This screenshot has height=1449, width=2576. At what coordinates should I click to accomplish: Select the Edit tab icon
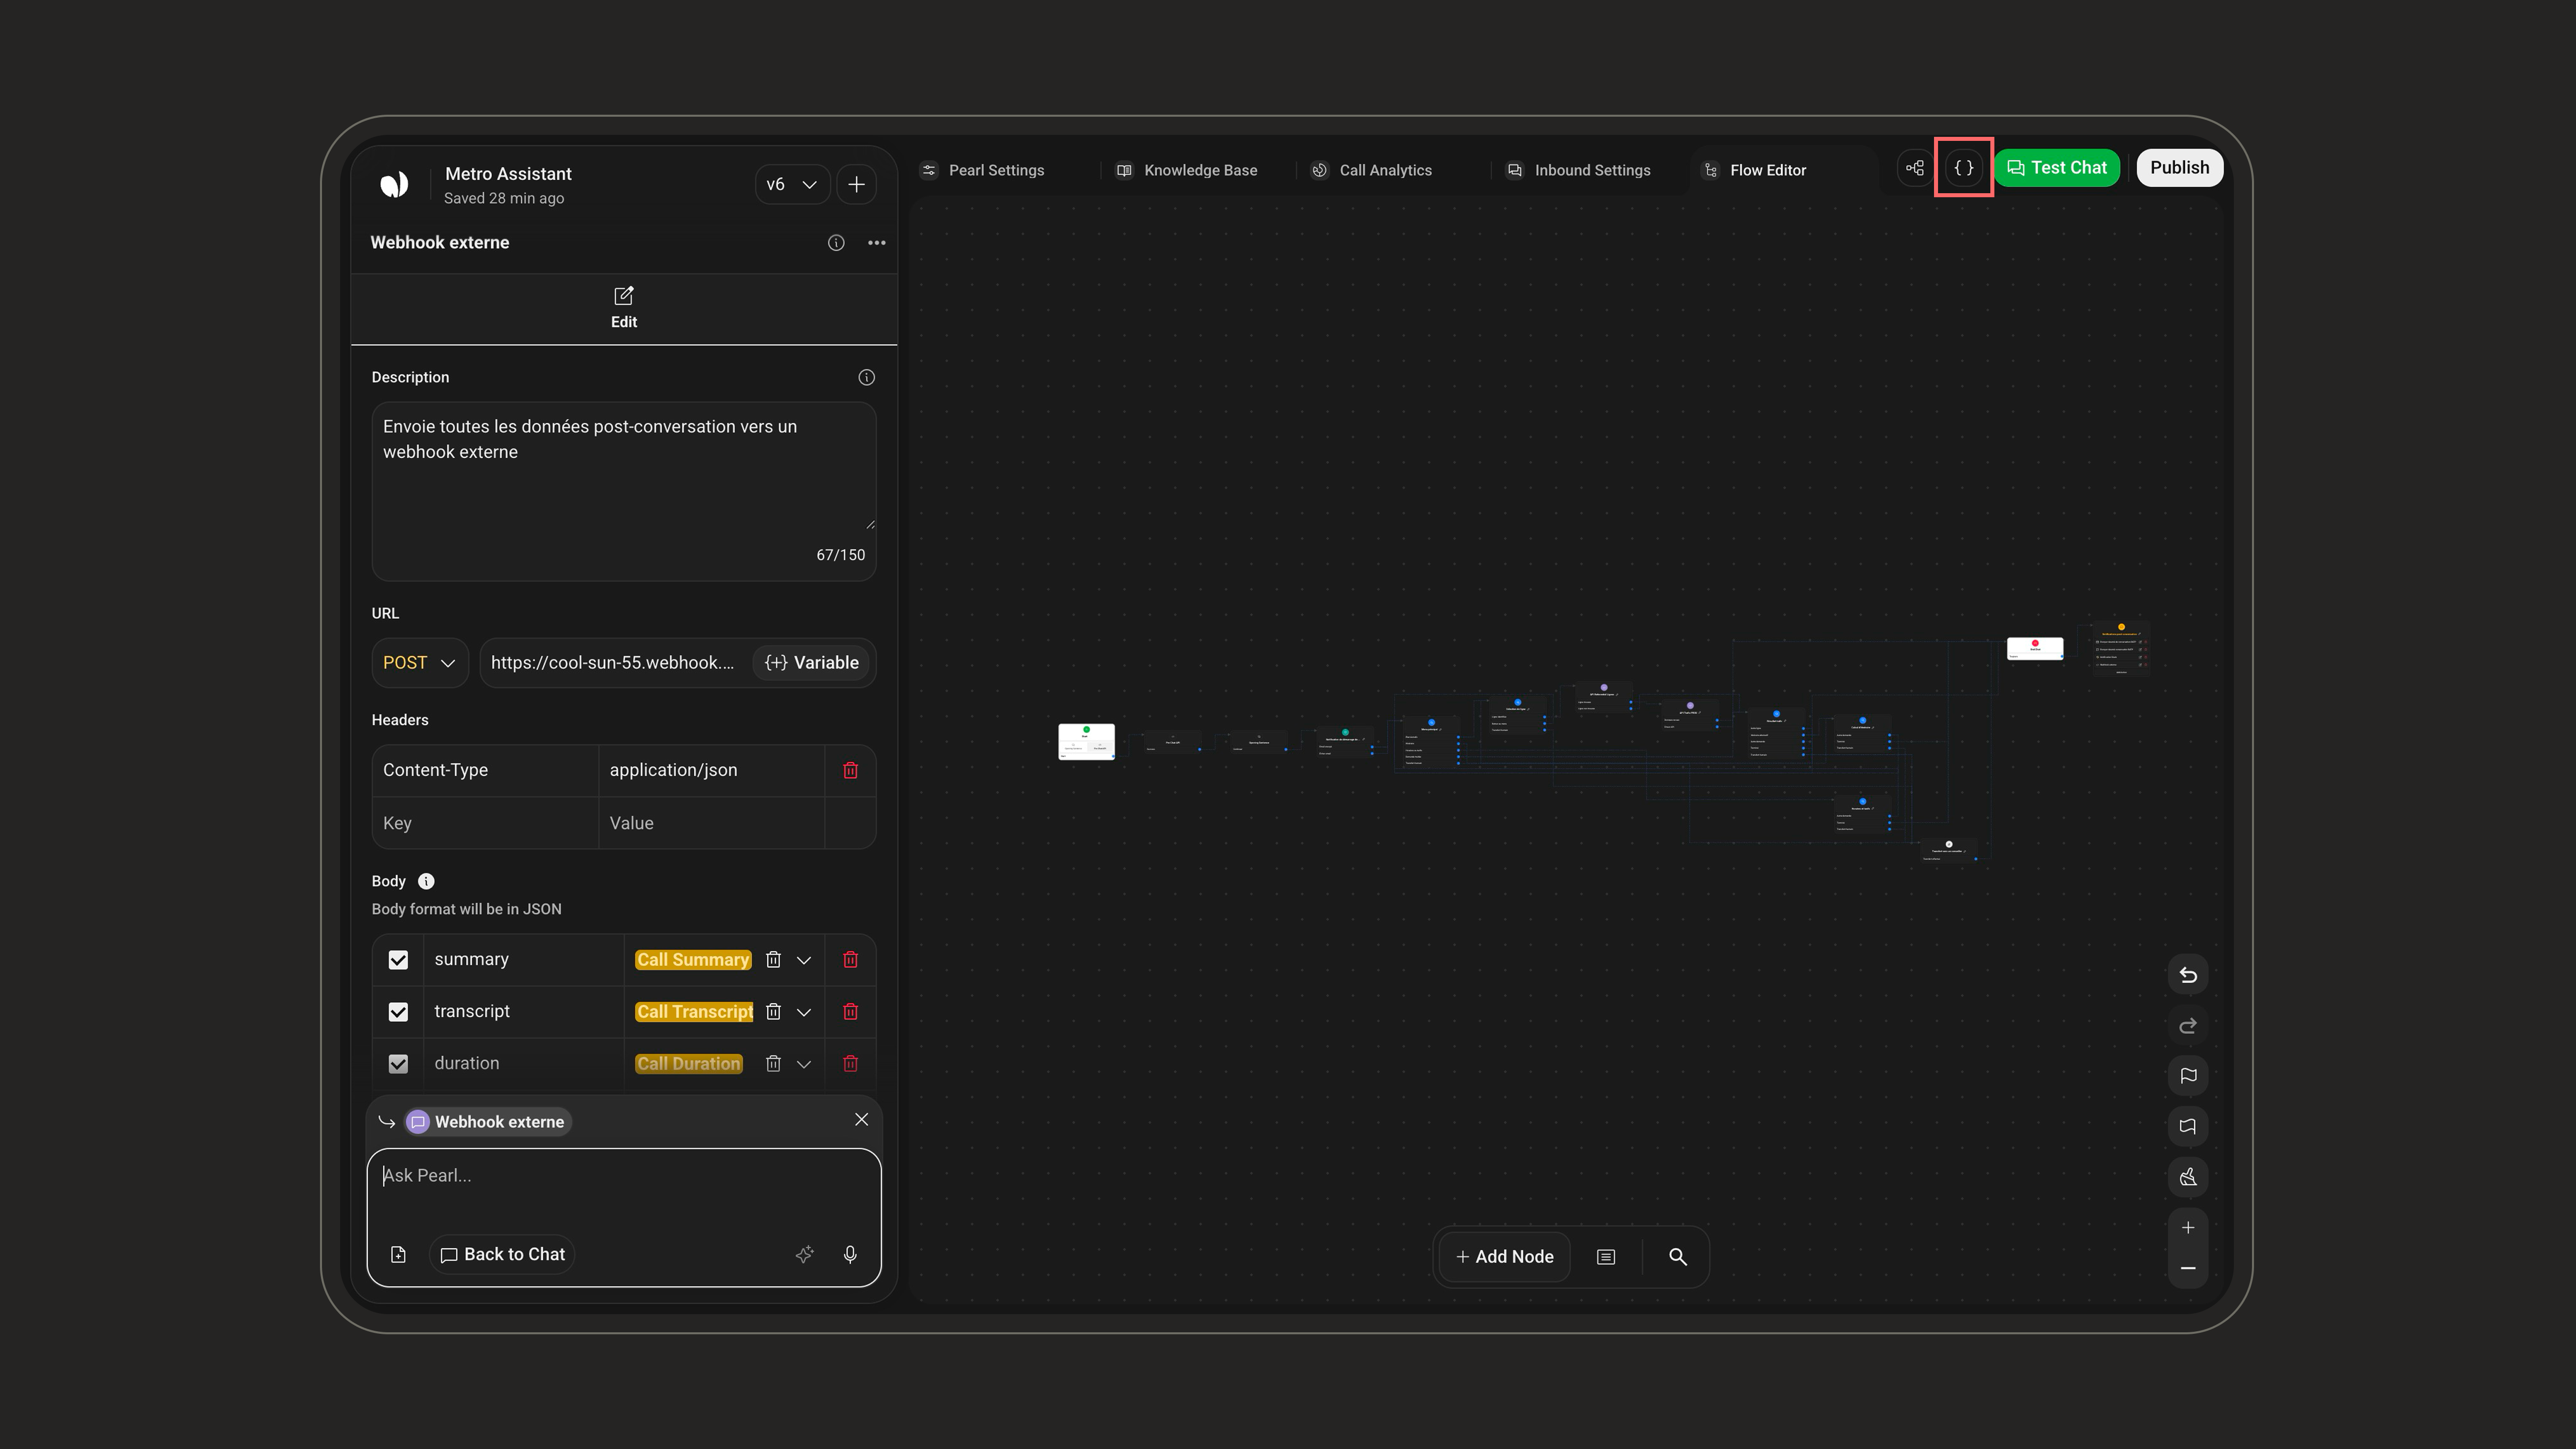click(624, 296)
